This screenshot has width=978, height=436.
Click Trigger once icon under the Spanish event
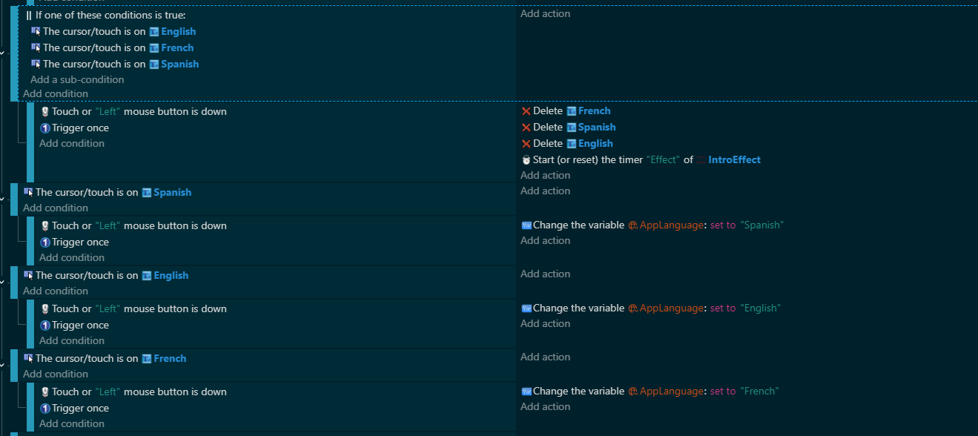point(44,242)
